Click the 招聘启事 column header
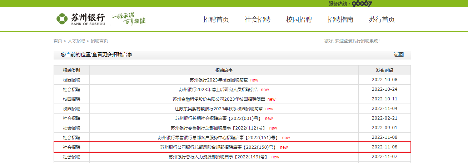 [224, 70]
